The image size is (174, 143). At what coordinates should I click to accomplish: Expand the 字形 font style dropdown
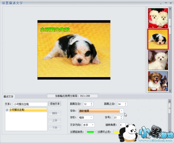point(91,118)
